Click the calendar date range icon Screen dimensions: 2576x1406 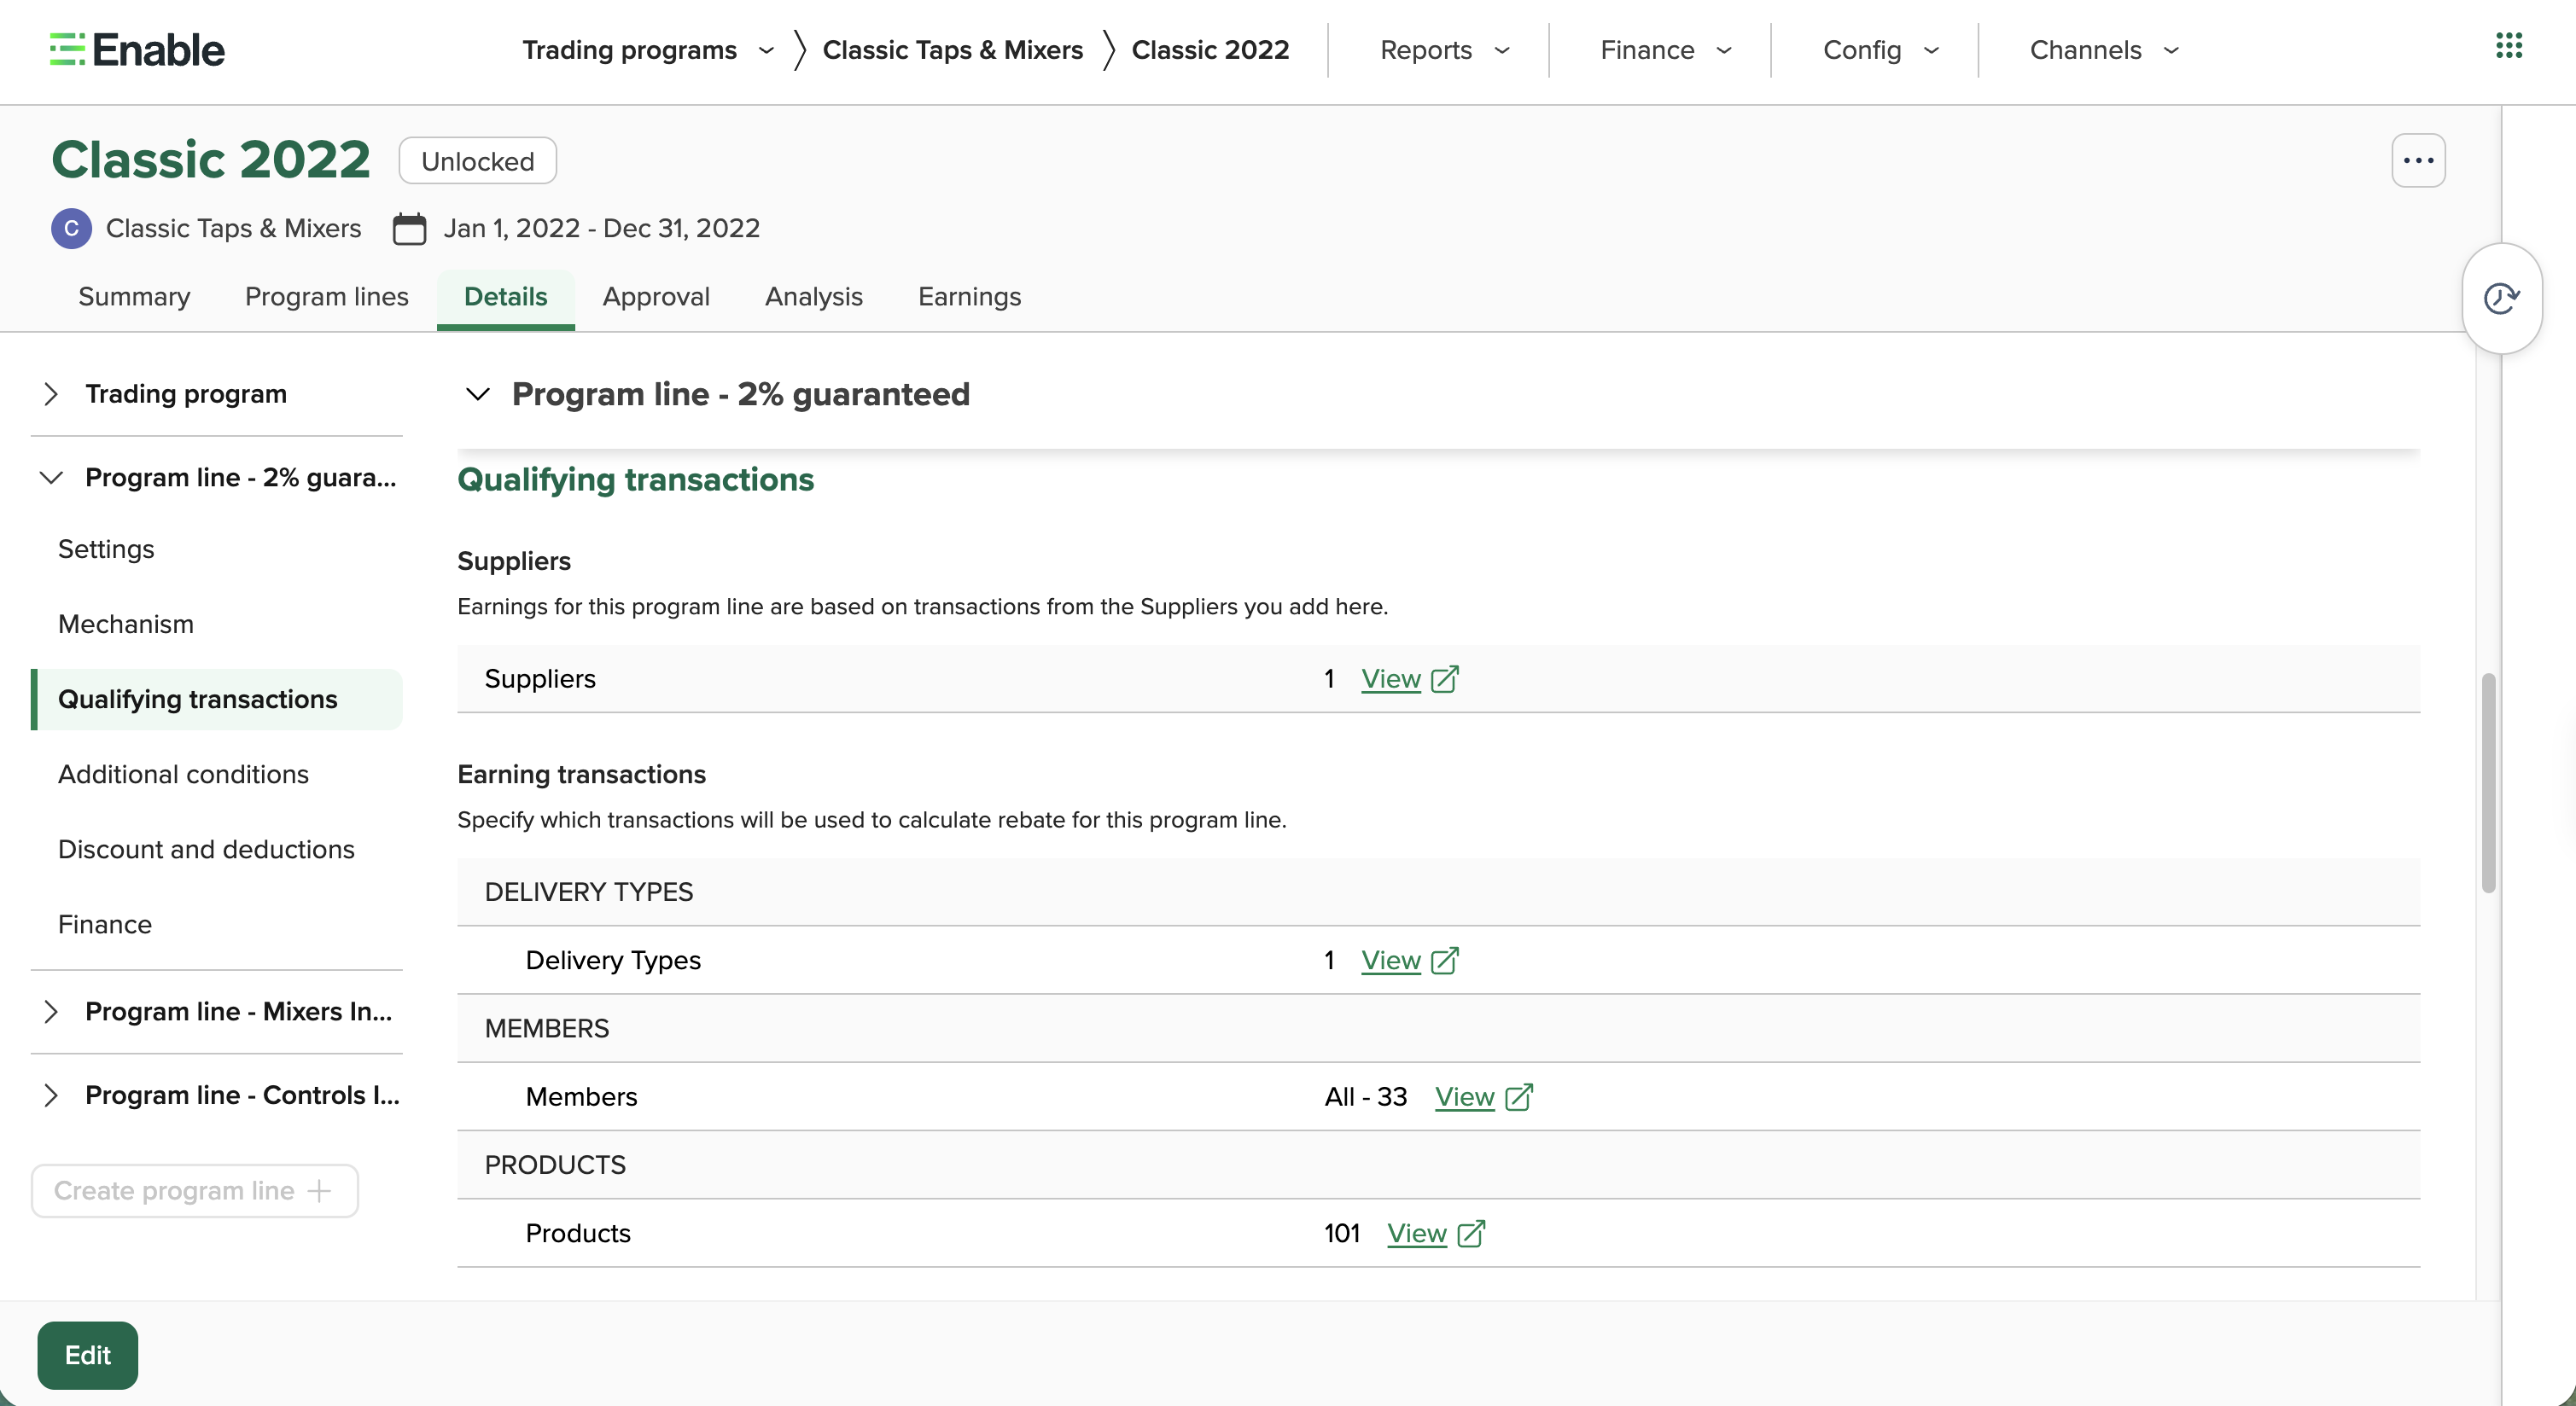tap(409, 229)
